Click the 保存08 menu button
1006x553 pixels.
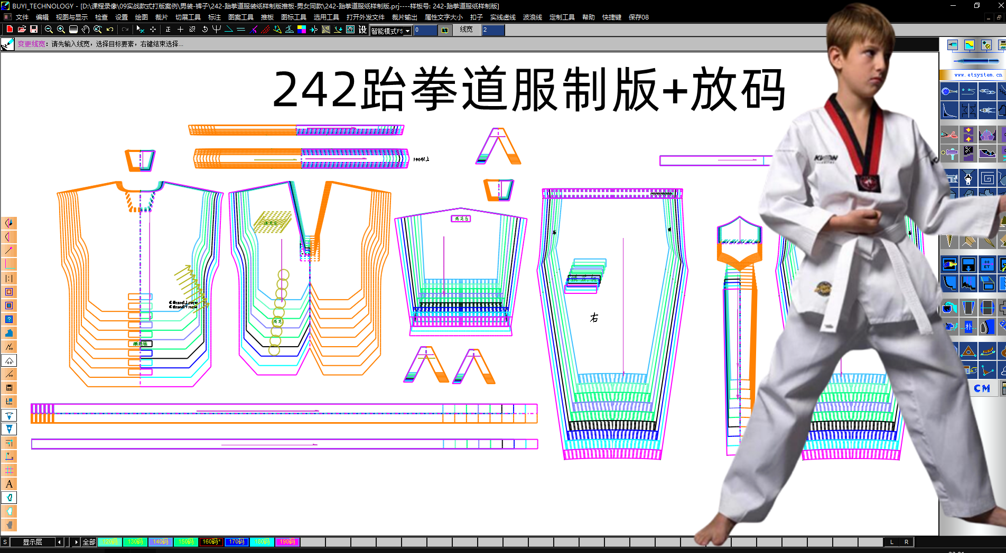[x=639, y=17]
